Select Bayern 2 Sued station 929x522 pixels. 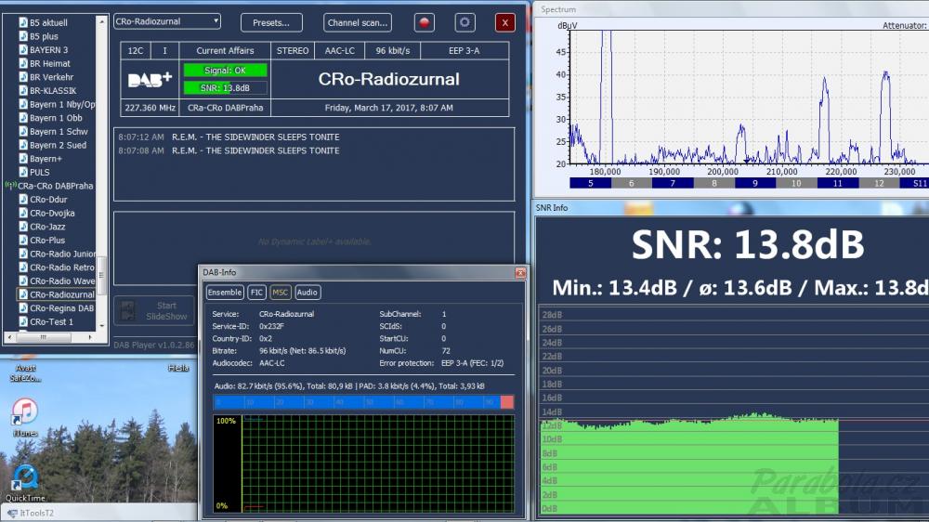[x=58, y=145]
